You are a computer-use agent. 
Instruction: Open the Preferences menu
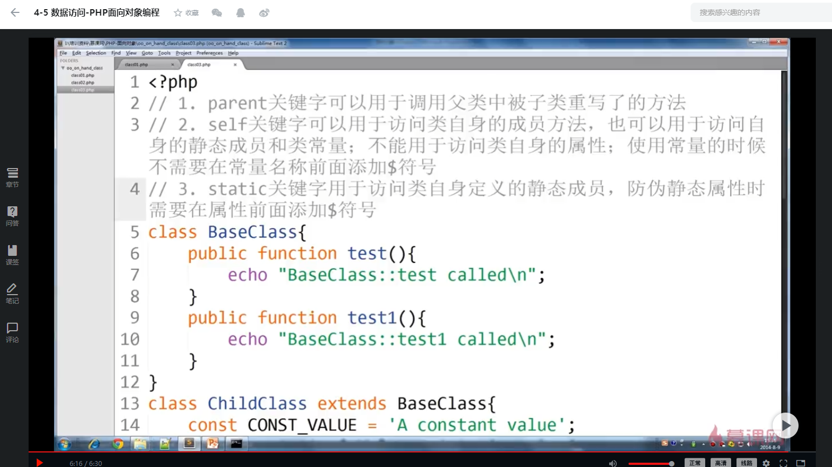tap(209, 53)
